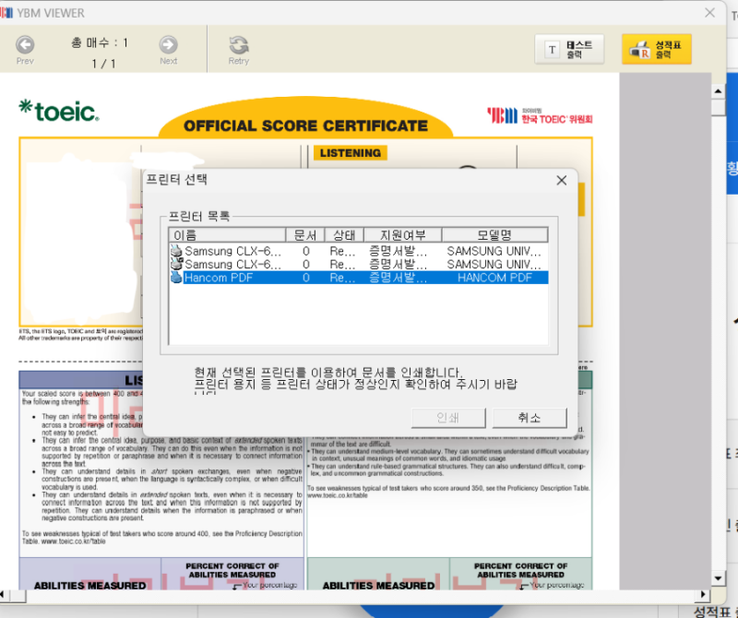Click the 문서 column header
738x618 pixels.
305,235
